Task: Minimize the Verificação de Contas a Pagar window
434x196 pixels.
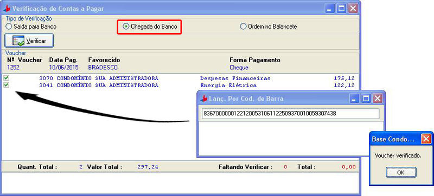Action: pyautogui.click(x=330, y=9)
